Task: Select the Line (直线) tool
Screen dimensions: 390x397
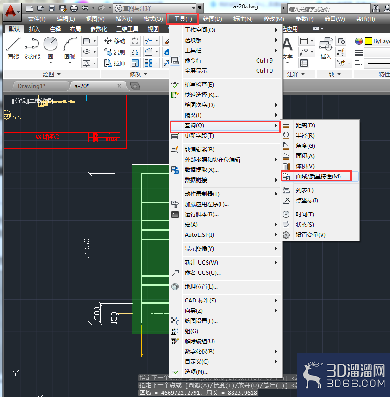Action: (13, 48)
